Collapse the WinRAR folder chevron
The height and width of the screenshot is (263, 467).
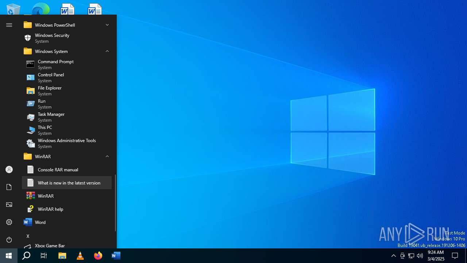pos(107,156)
